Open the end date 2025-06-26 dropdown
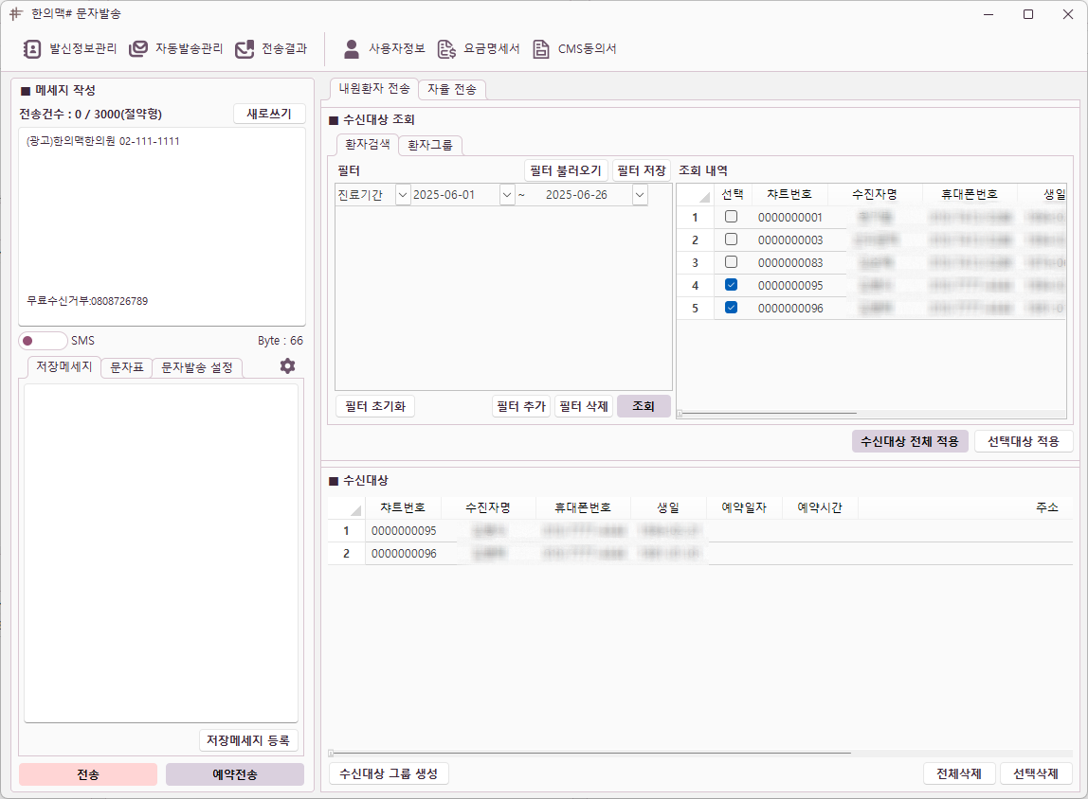Viewport: 1088px width, 799px height. click(639, 195)
